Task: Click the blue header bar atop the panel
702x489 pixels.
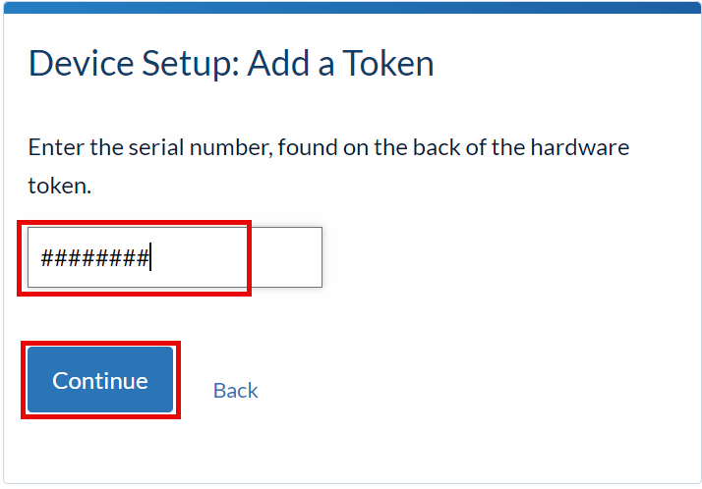Action: point(352,8)
